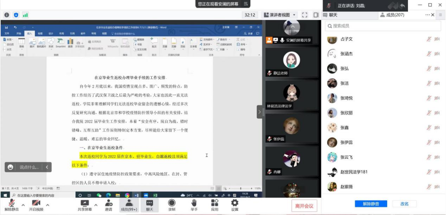
Task: Turn on camera with 开启视频
Action: [36, 205]
